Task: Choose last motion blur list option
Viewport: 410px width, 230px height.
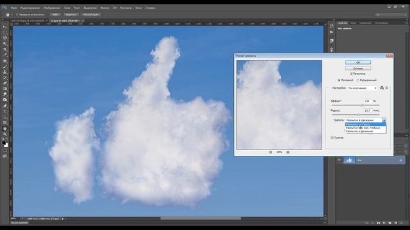Action: point(366,132)
